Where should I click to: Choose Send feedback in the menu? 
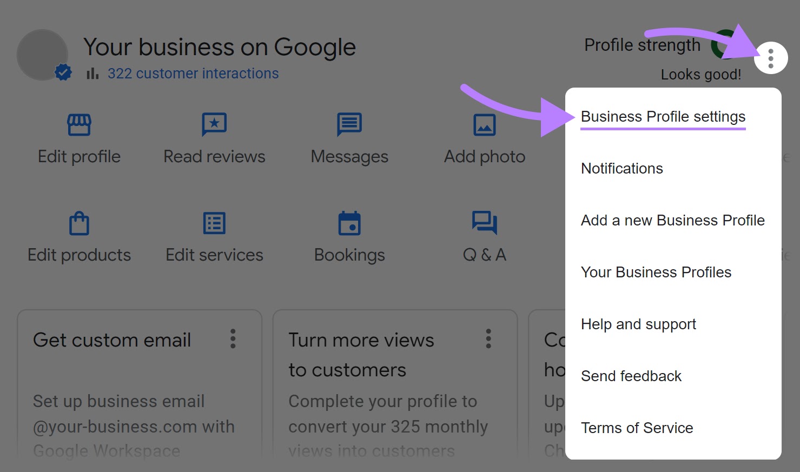pos(631,376)
